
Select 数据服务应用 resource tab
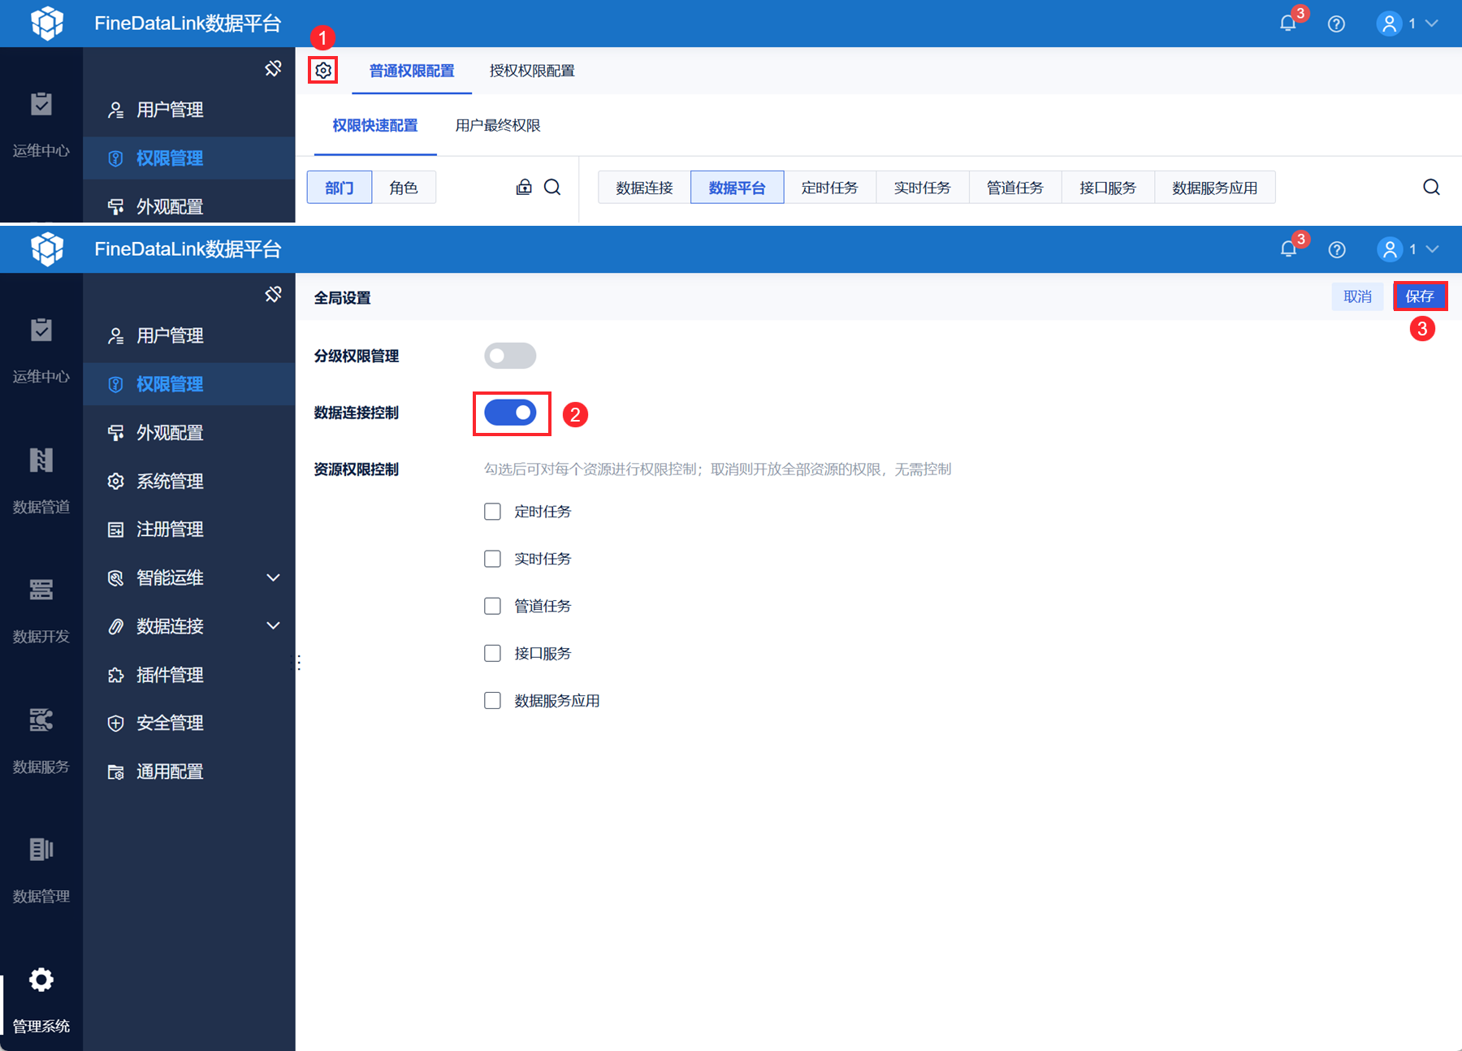pyautogui.click(x=1214, y=188)
